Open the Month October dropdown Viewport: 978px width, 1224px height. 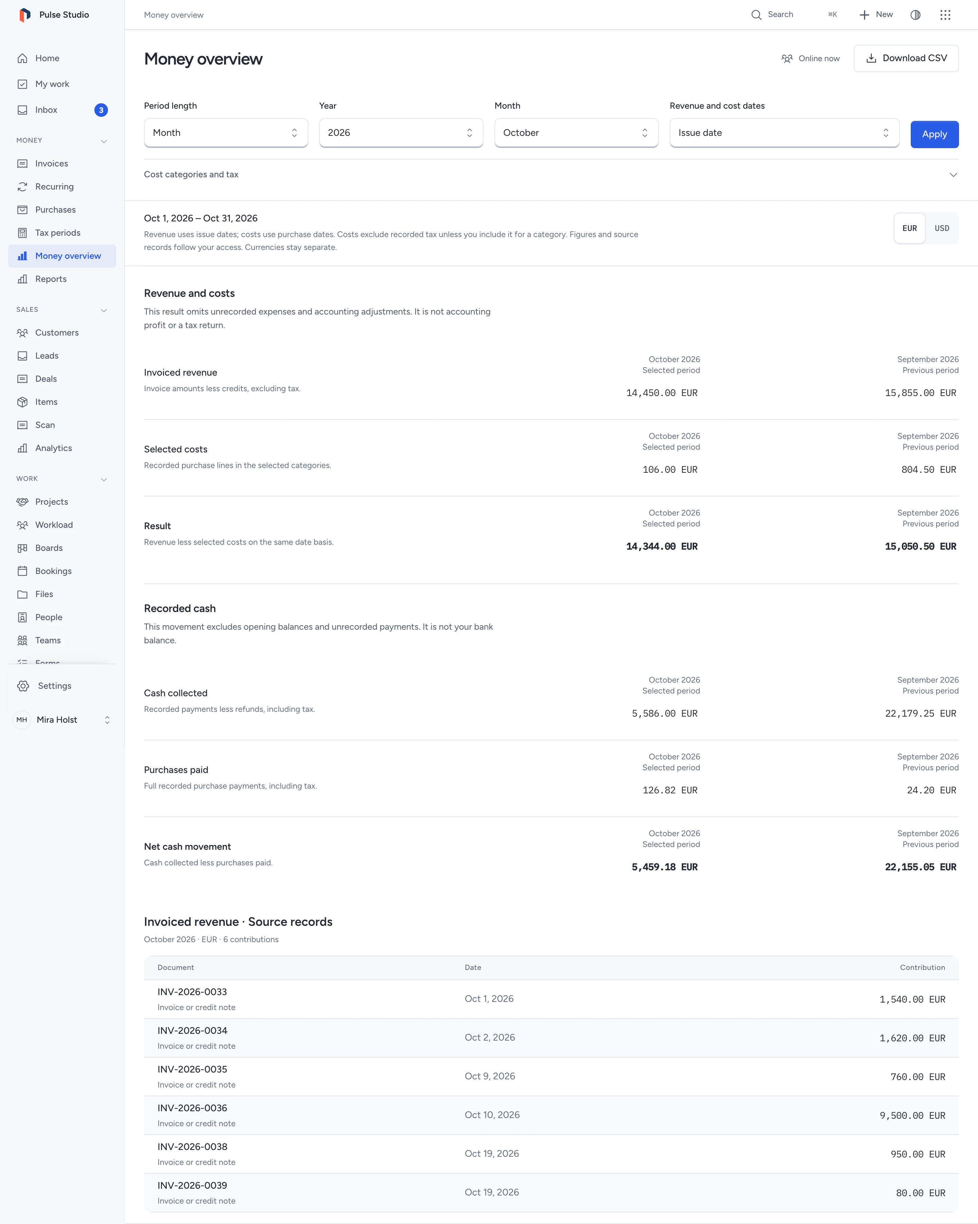point(576,133)
